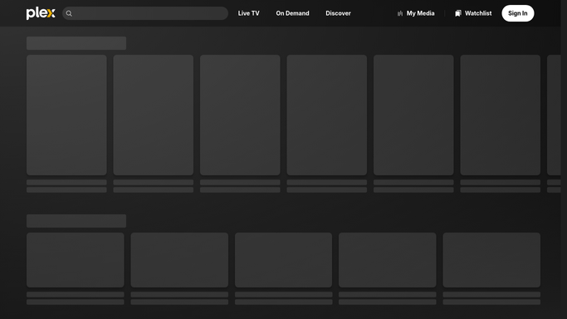567x319 pixels.
Task: Click the Sign In button
Action: point(517,13)
